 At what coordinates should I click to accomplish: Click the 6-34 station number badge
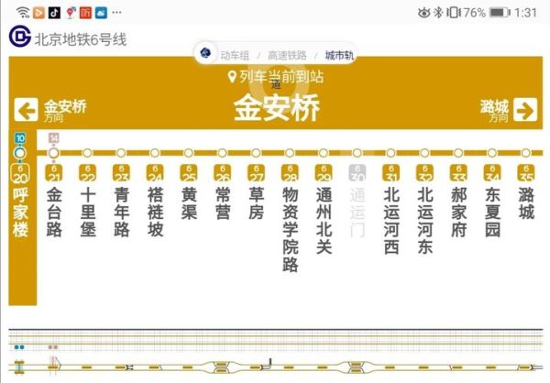tap(491, 173)
